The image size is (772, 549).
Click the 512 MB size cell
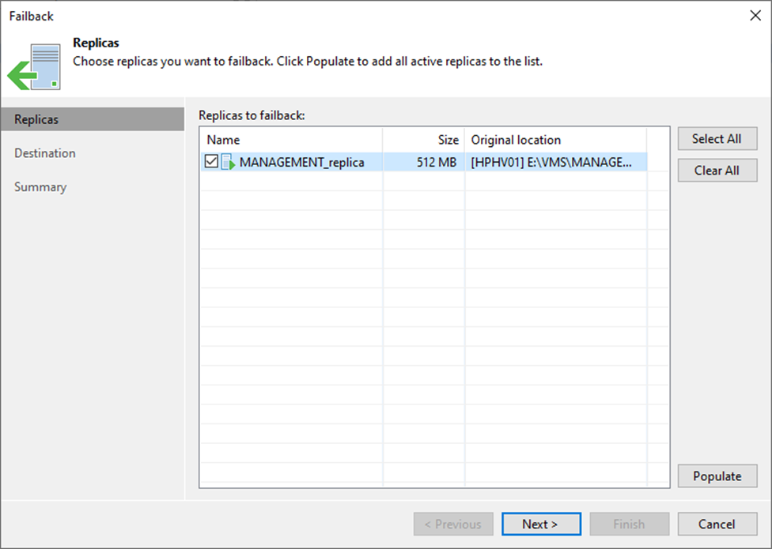tap(437, 162)
